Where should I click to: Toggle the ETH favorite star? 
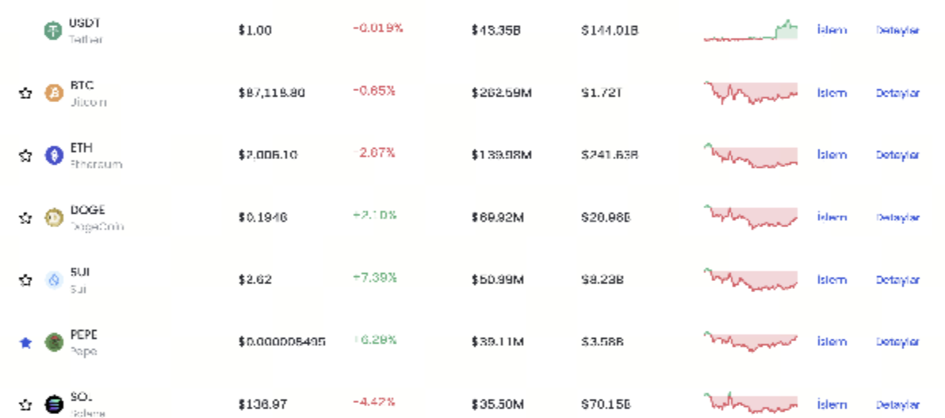25,155
